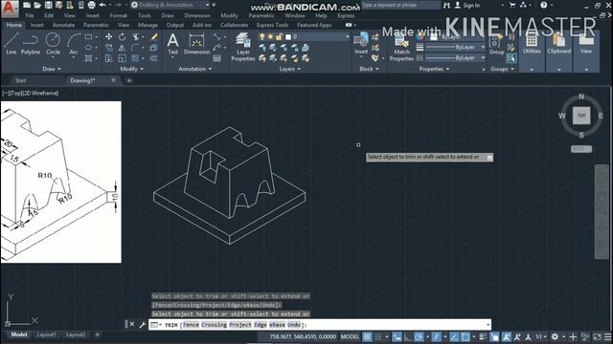Expand the Block panel

click(x=370, y=69)
